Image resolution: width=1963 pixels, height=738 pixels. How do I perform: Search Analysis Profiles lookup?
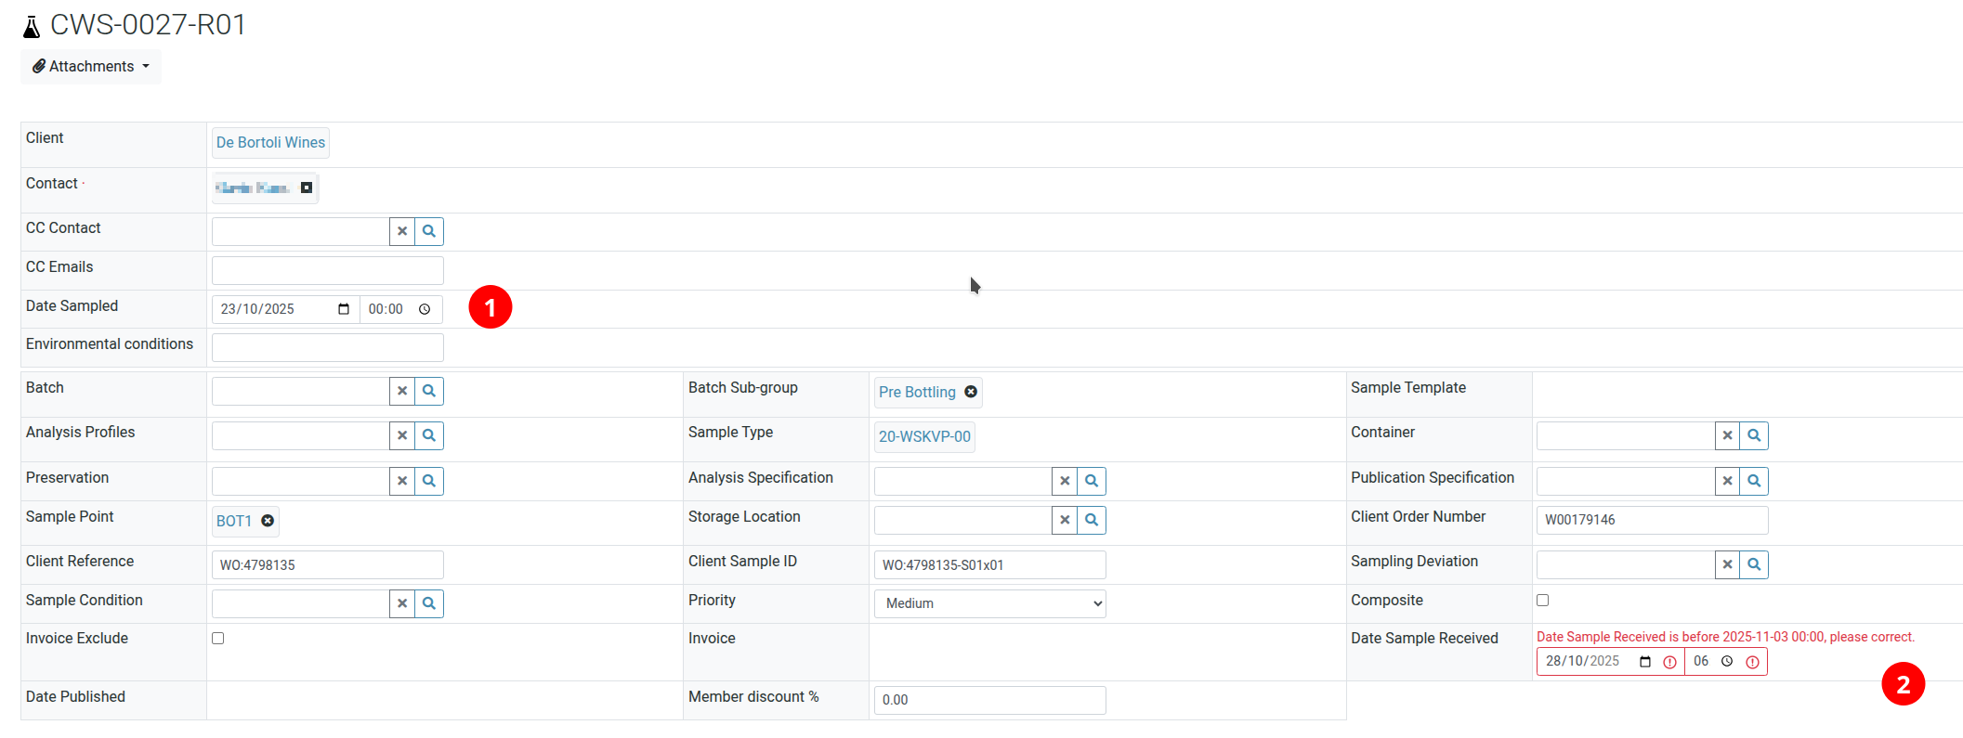[429, 435]
